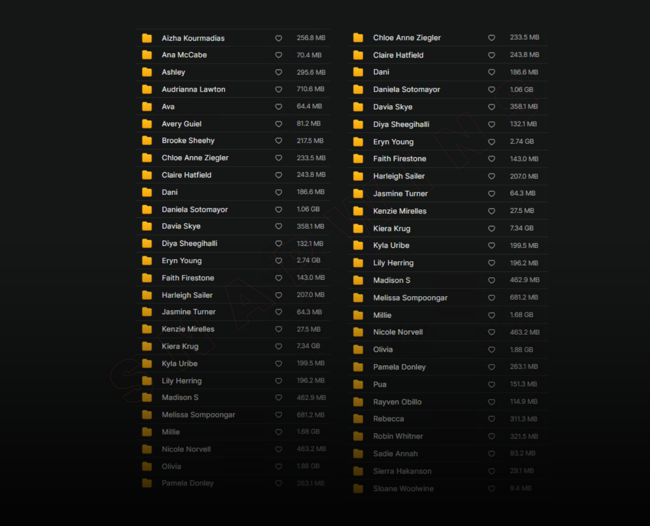The height and width of the screenshot is (526, 650).
Task: Toggle the heart on the Avery Guiel row
Action: [278, 124]
